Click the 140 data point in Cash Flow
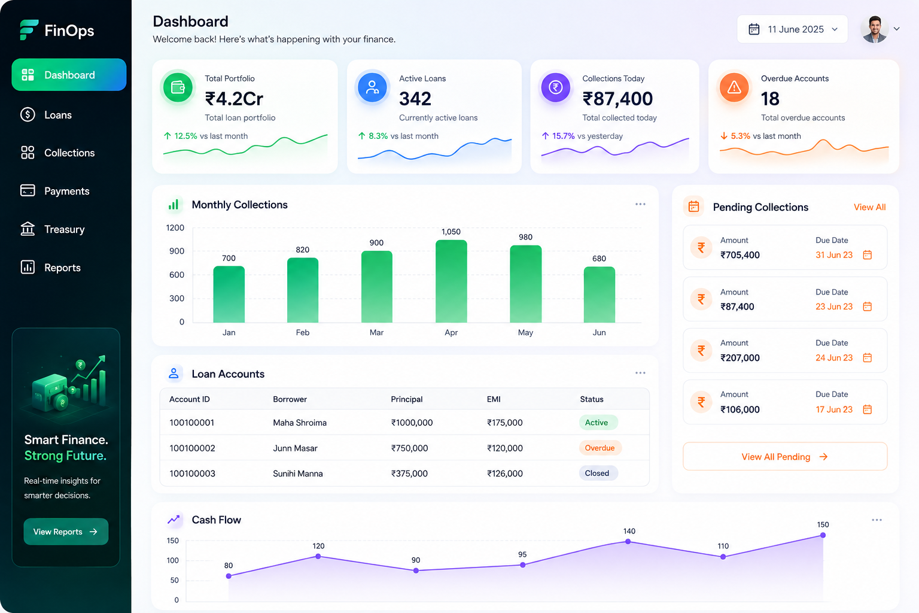 pyautogui.click(x=628, y=541)
